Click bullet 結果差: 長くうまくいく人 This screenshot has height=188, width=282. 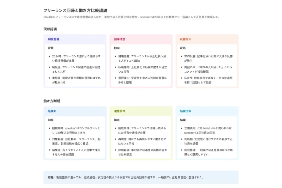coord(76,152)
